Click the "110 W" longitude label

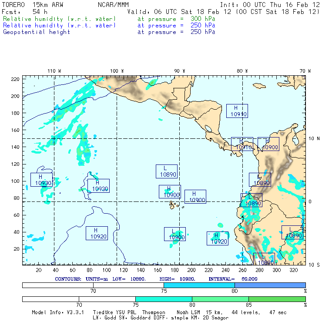click(54, 71)
